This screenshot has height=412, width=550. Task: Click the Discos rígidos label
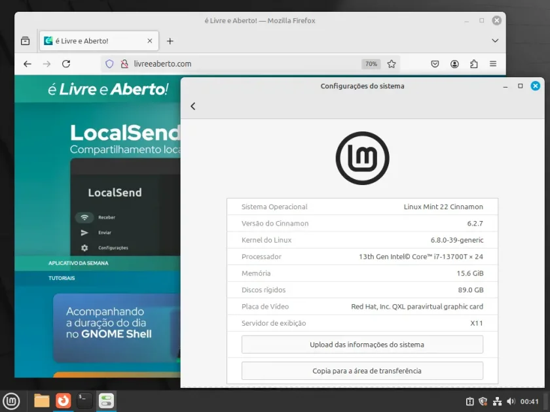263,290
